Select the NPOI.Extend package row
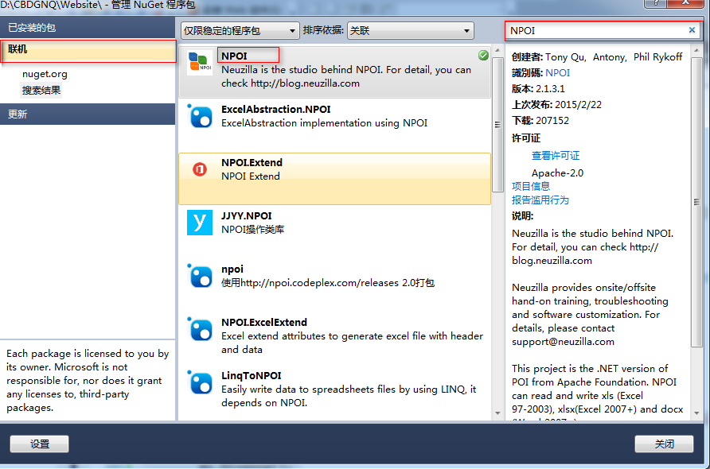710x469 pixels. (x=334, y=179)
